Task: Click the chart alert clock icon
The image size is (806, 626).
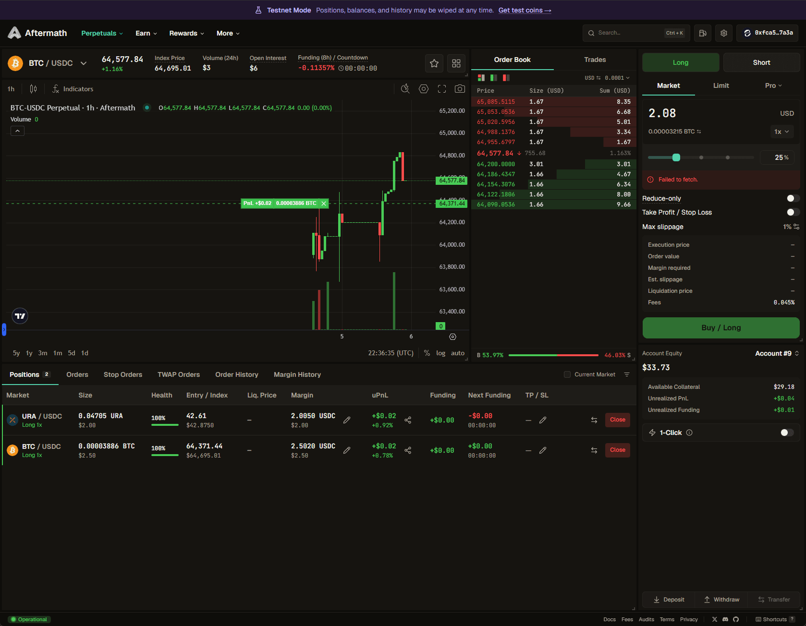Action: click(405, 89)
